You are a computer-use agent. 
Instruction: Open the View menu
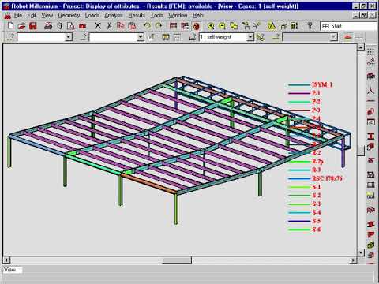coord(47,16)
